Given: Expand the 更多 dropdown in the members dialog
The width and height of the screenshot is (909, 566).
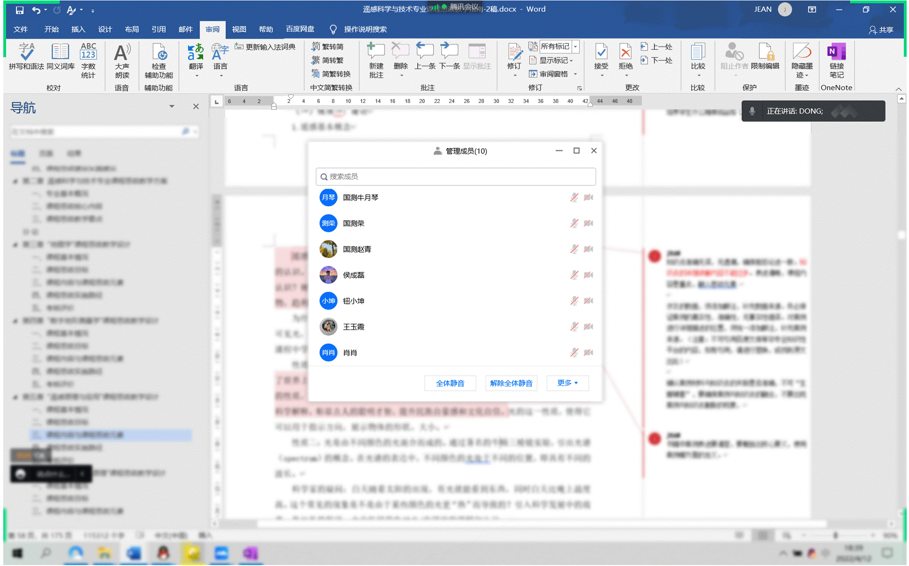Looking at the screenshot, I should click(567, 383).
